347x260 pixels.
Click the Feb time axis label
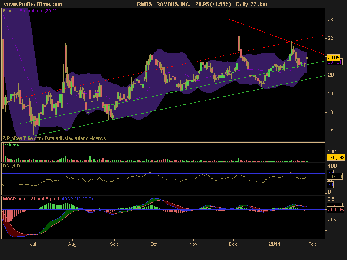coord(312,244)
